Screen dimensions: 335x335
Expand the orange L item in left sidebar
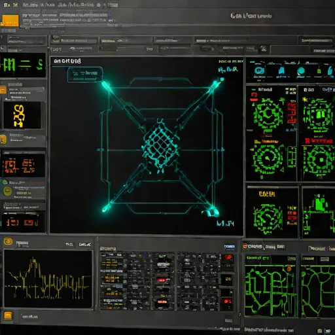(3, 139)
